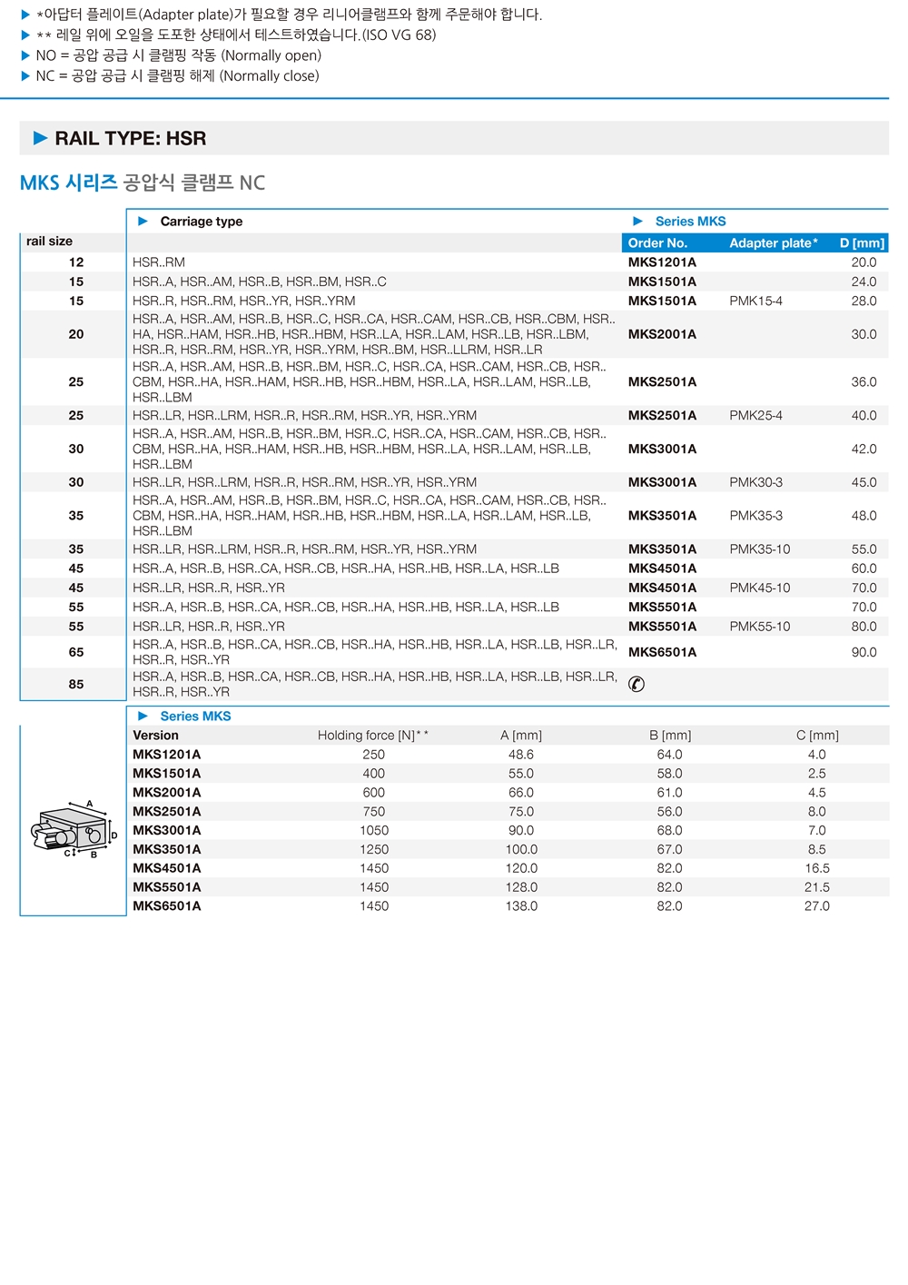Click adapter plate 'PMK25-4'
Image resolution: width=908 pixels, height=1285 pixels.
tap(755, 415)
